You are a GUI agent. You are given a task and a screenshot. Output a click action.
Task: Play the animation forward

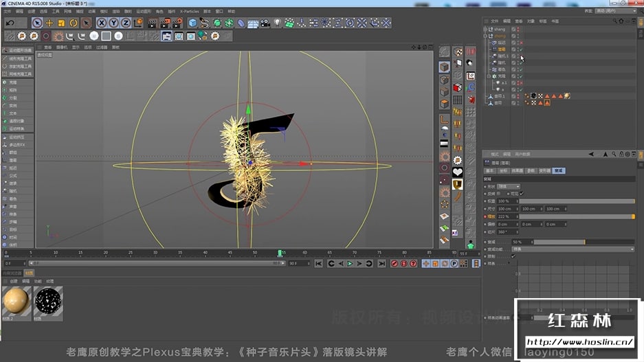coord(350,264)
